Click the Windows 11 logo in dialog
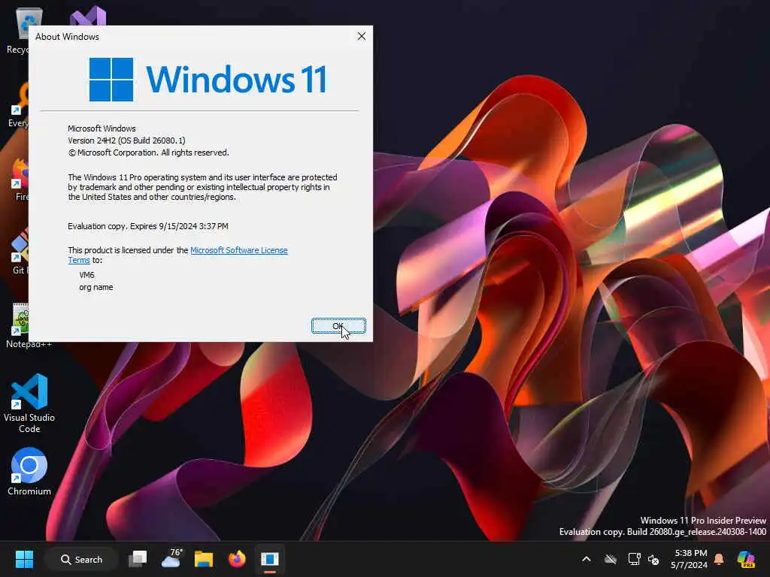 click(208, 80)
